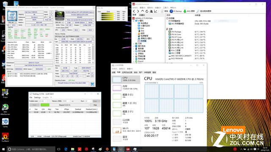Open orange Firefox-like taskbar icon

(107, 149)
